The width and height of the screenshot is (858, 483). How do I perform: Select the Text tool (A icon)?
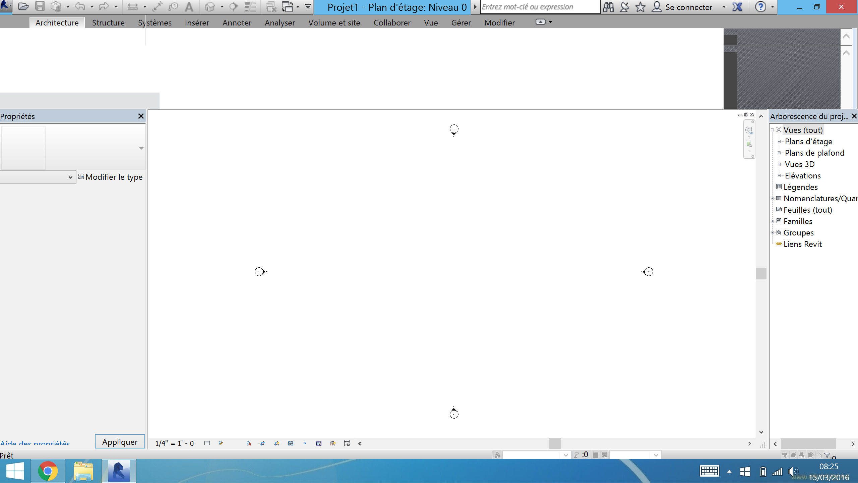pos(189,7)
